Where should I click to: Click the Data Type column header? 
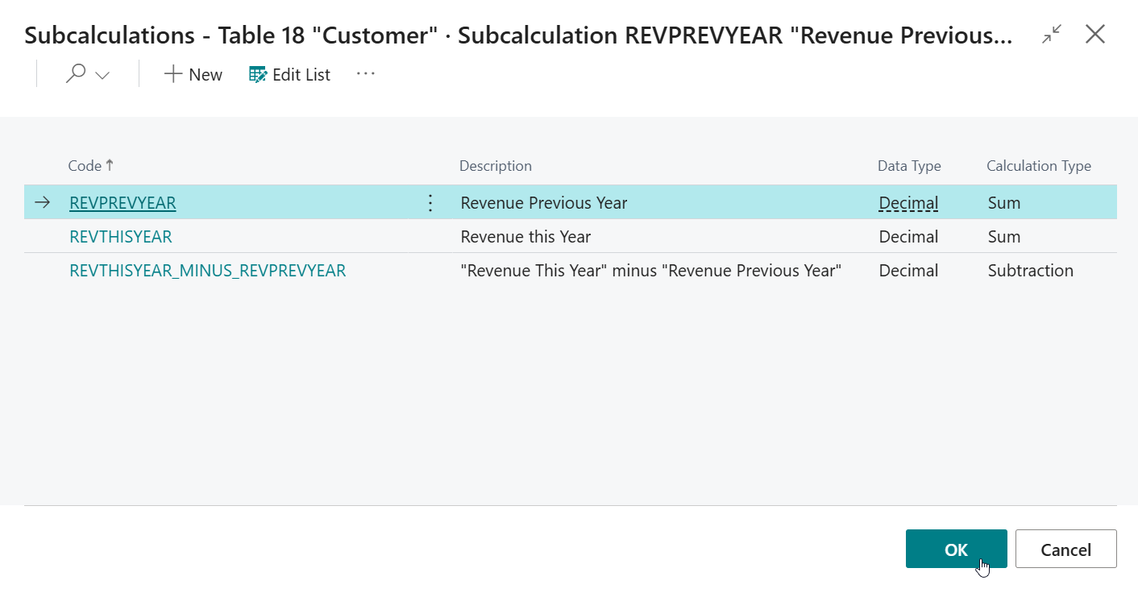pos(909,166)
